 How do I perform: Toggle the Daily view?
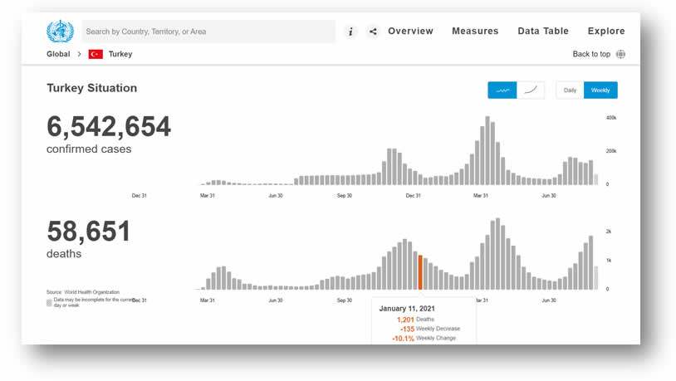[x=570, y=90]
